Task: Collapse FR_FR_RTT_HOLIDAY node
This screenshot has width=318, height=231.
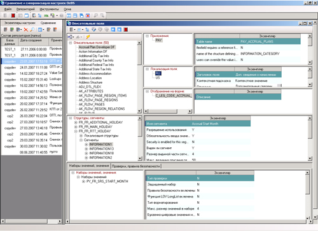Action: coord(76,131)
